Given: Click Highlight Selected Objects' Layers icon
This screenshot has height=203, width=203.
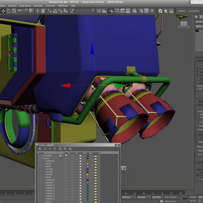Looking at the screenshot, I should [x=60, y=149].
